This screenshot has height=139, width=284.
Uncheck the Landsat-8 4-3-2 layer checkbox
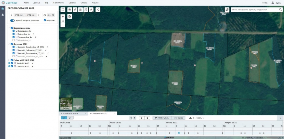(12, 66)
